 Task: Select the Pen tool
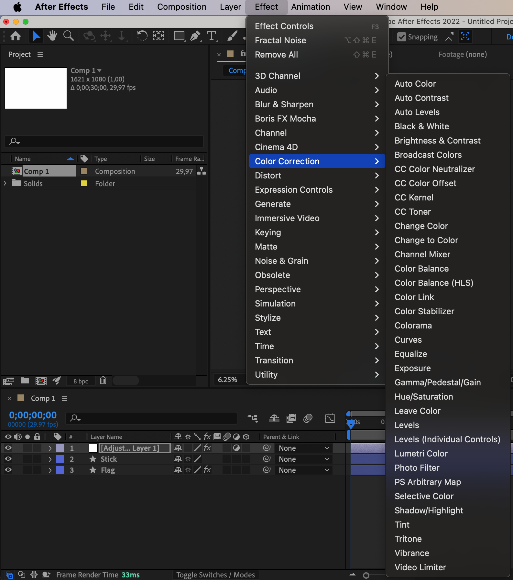[x=195, y=36]
